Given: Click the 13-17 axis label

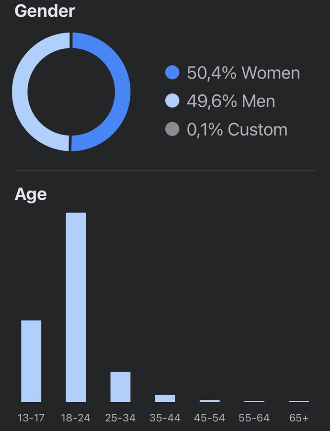Looking at the screenshot, I should click(31, 418).
